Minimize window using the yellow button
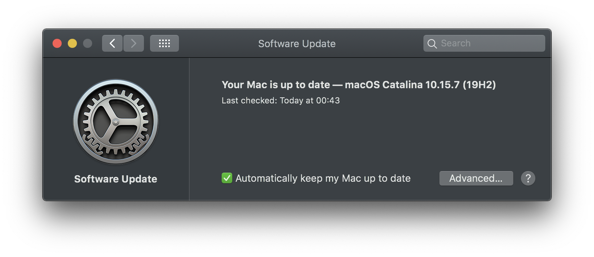Screen dimensions: 594x257 point(72,43)
